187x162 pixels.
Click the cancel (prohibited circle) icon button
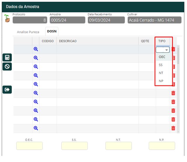pos(7,66)
